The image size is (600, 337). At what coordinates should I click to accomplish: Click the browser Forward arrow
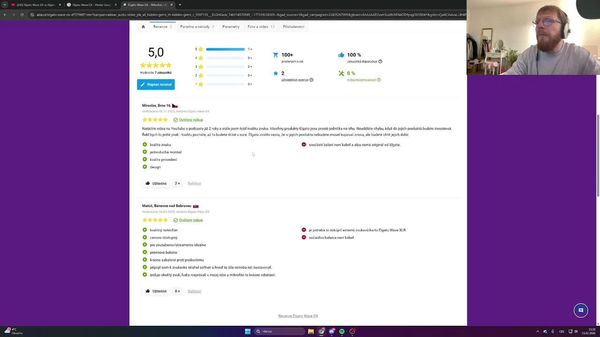click(x=14, y=15)
